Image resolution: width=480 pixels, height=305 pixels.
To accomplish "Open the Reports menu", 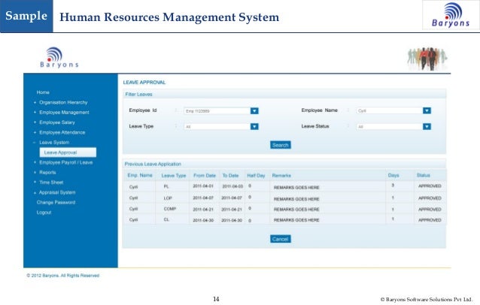I will click(47, 172).
